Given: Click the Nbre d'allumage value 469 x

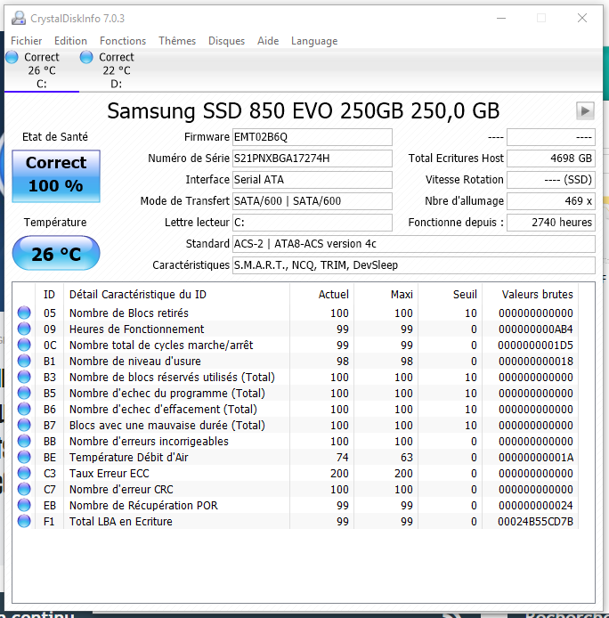Looking at the screenshot, I should pyautogui.click(x=551, y=201).
